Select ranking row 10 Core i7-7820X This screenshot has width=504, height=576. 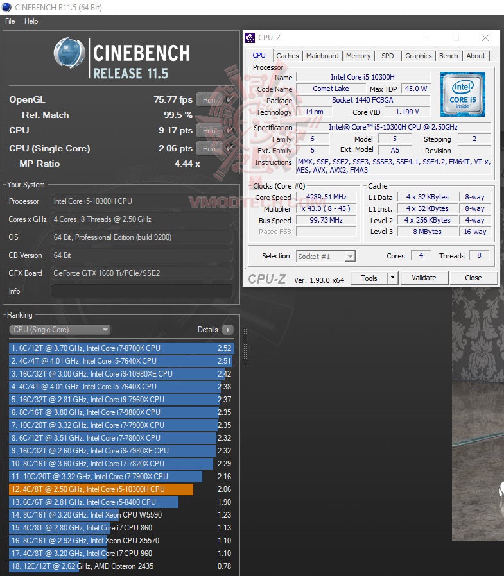[121, 464]
